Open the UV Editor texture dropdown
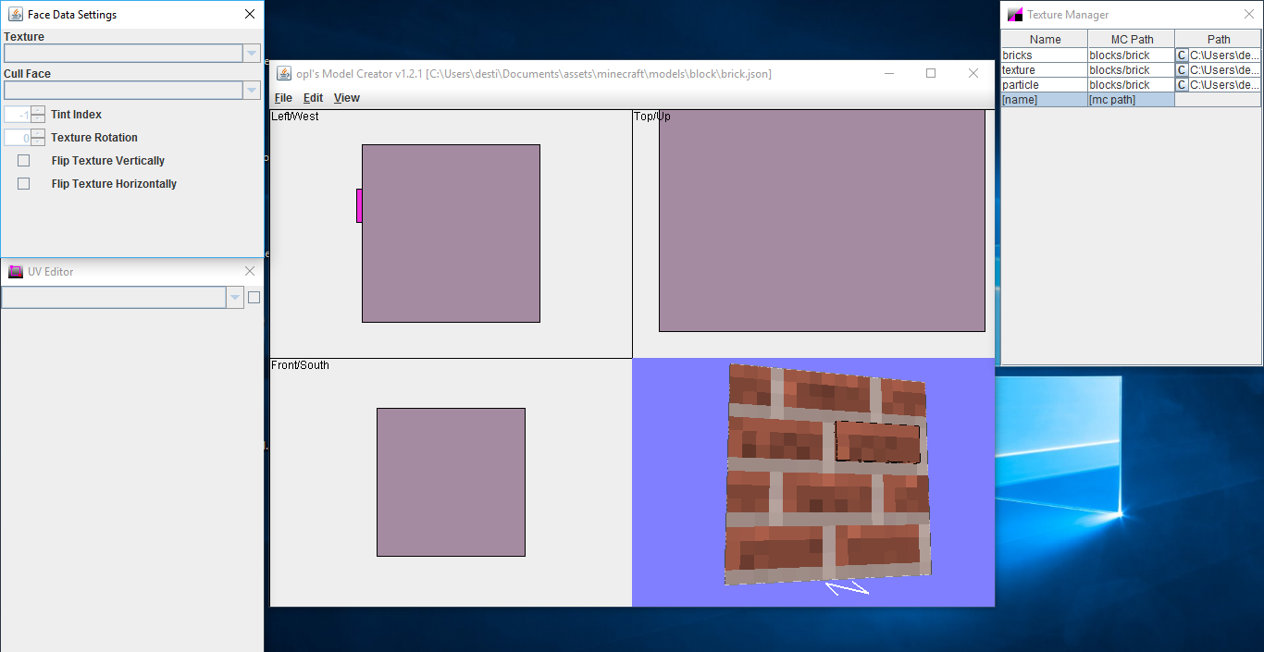Viewport: 1264px width, 652px height. 234,297
